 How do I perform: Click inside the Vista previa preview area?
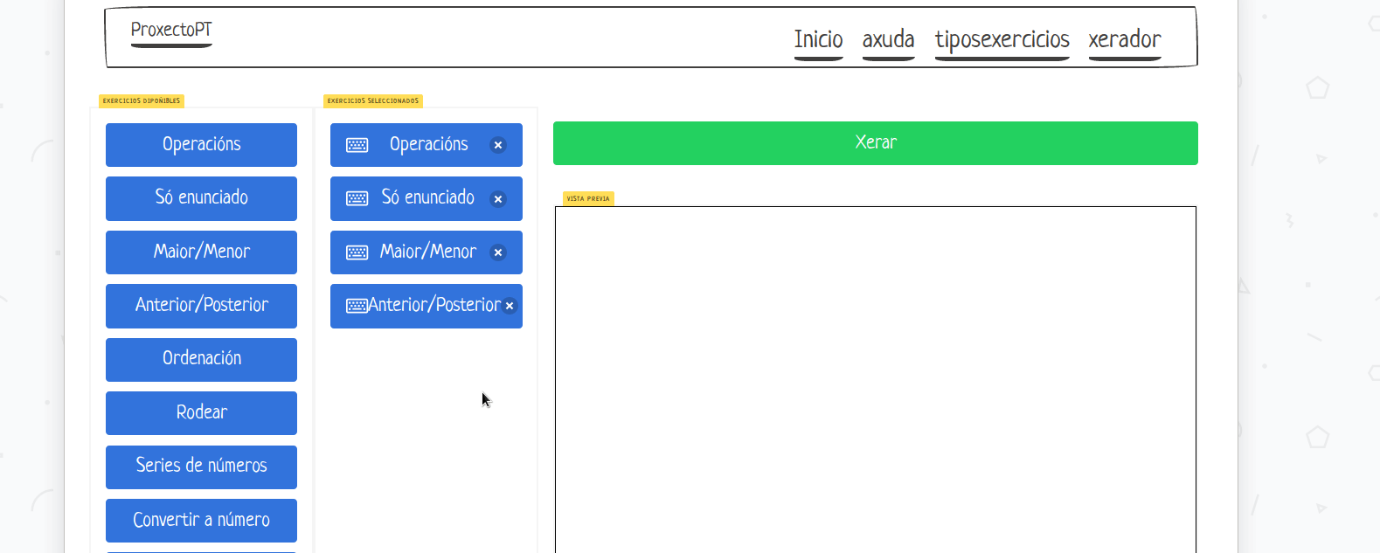(875, 377)
